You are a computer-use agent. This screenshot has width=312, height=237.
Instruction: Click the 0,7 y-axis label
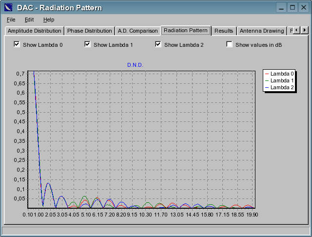20,74
